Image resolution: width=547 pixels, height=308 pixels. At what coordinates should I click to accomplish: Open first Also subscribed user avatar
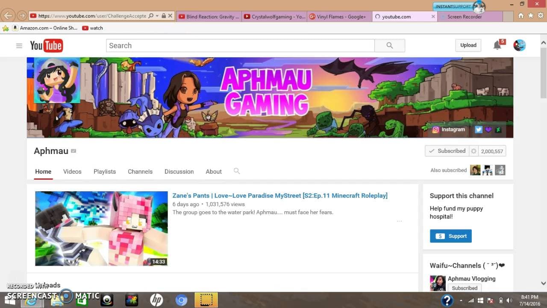click(475, 170)
